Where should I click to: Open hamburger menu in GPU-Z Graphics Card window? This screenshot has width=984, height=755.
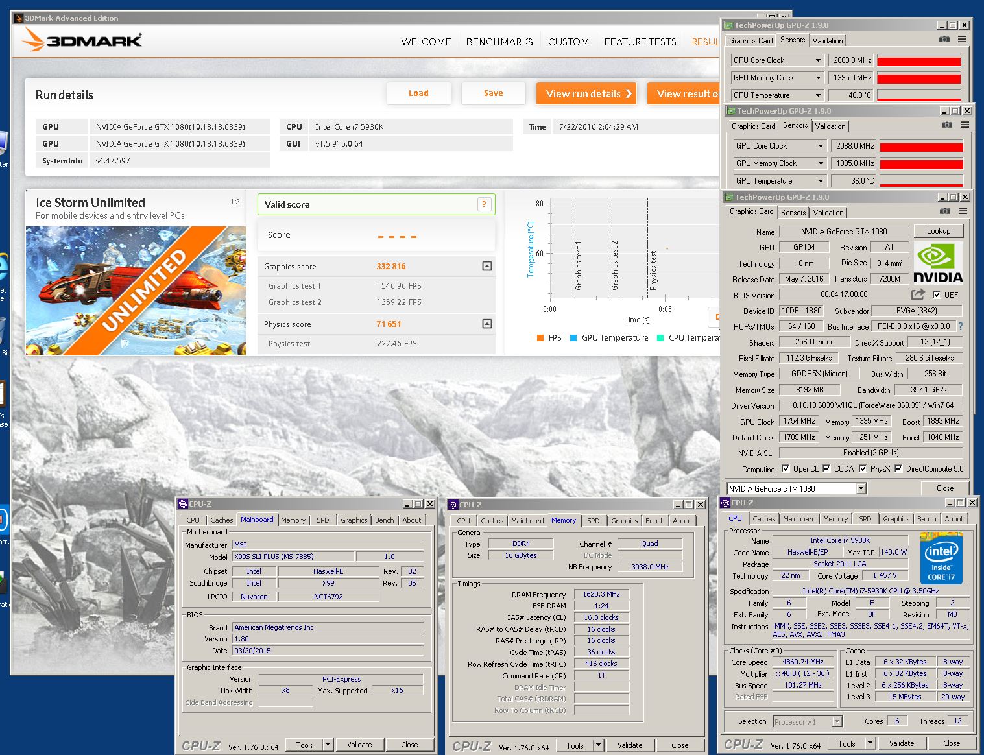click(x=963, y=211)
